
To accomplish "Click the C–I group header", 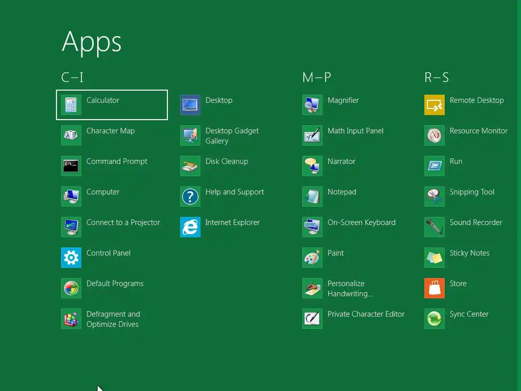I will click(72, 77).
